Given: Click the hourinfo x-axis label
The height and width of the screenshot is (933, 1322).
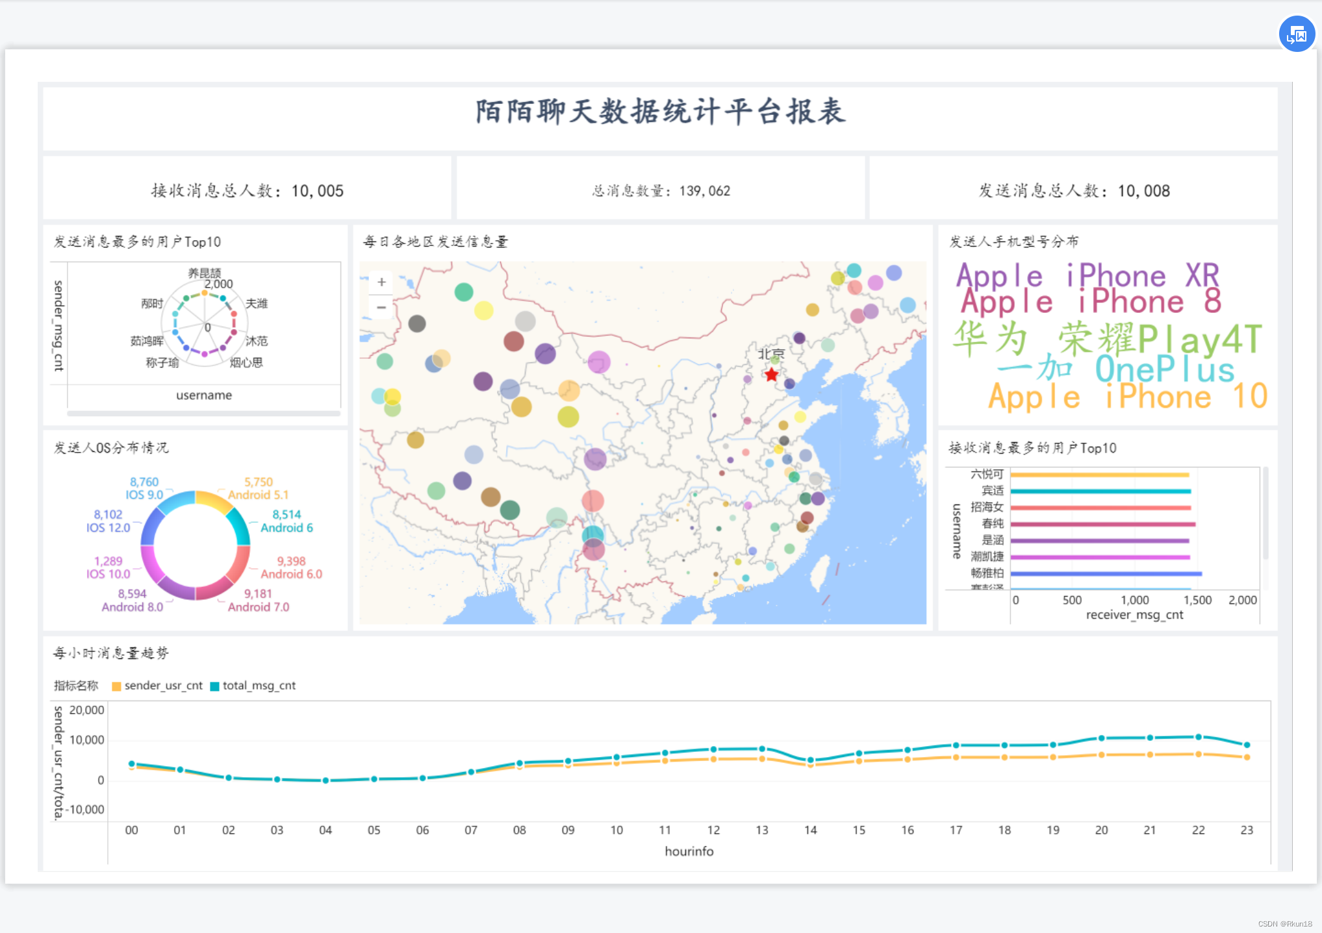Looking at the screenshot, I should pos(689,851).
